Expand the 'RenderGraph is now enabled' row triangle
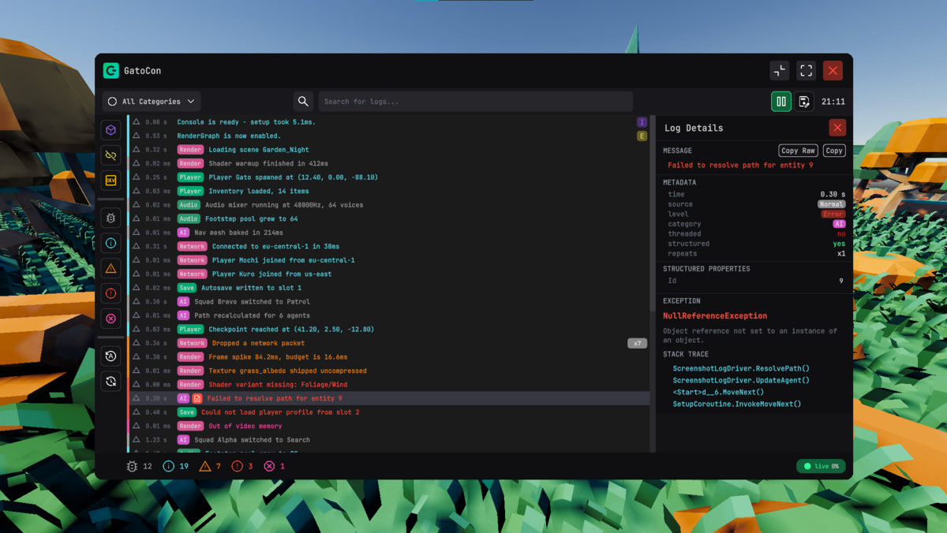This screenshot has height=533, width=947. tap(137, 136)
